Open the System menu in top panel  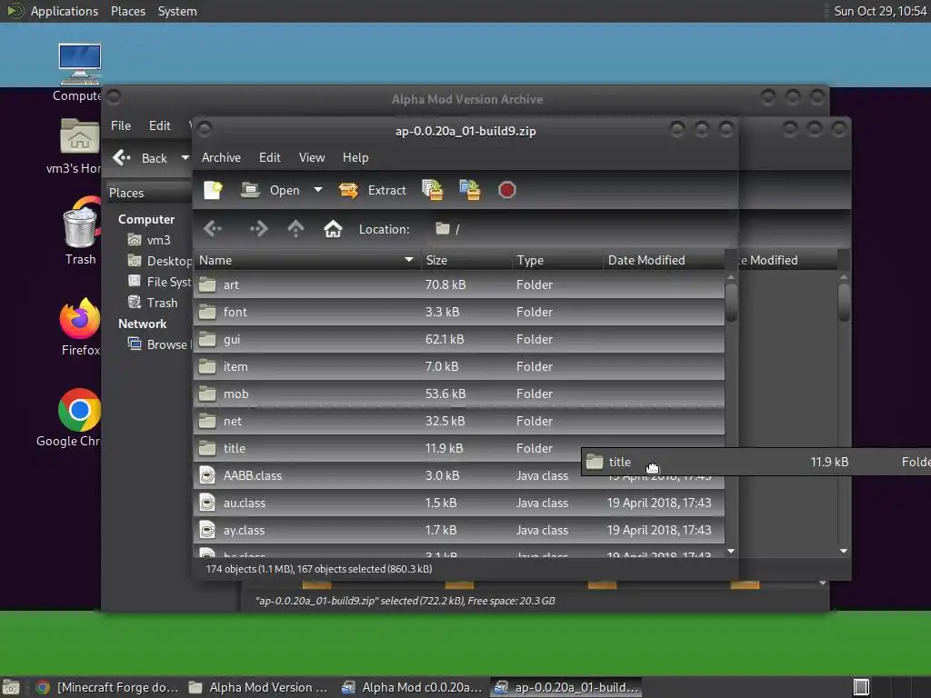(x=177, y=11)
